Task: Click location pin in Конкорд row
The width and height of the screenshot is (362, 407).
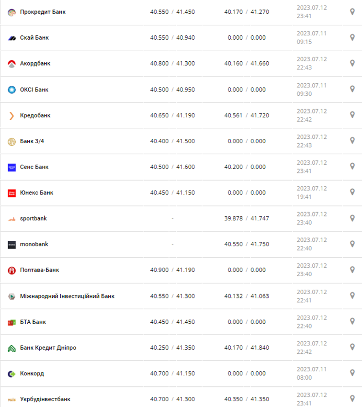Action: point(352,373)
